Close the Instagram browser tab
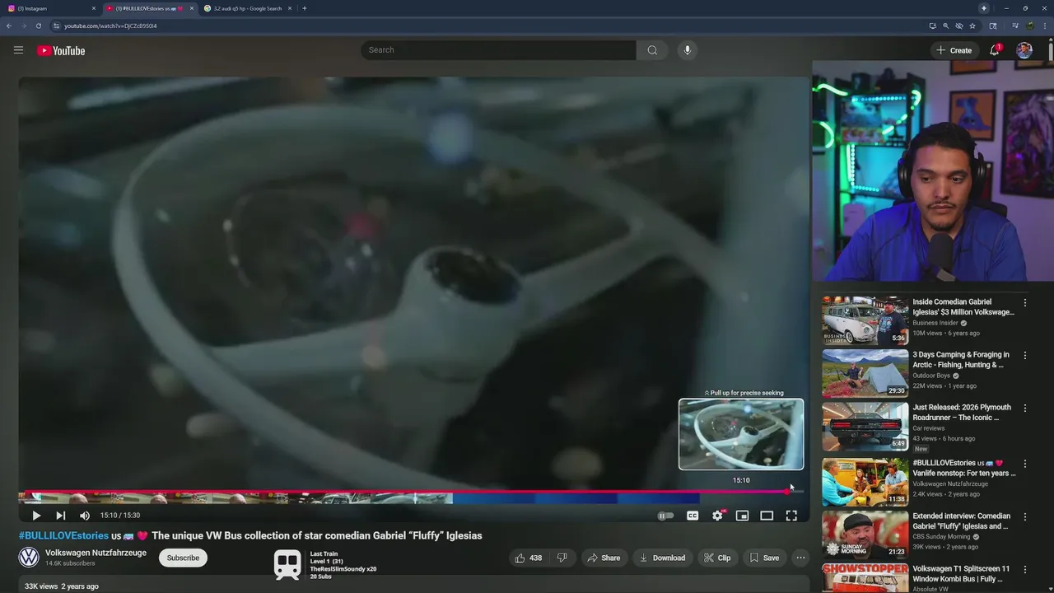 pos(94,8)
